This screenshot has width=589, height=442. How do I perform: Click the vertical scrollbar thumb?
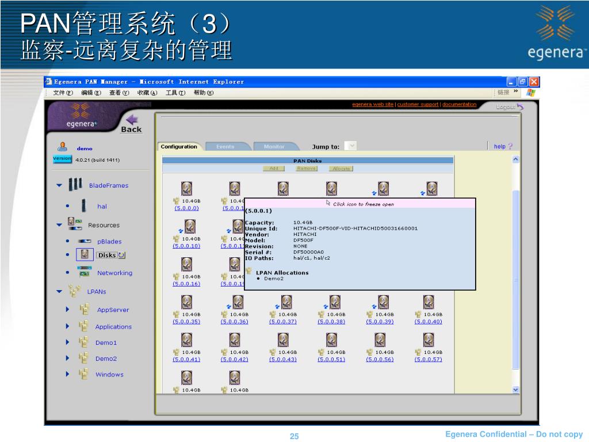point(515,280)
